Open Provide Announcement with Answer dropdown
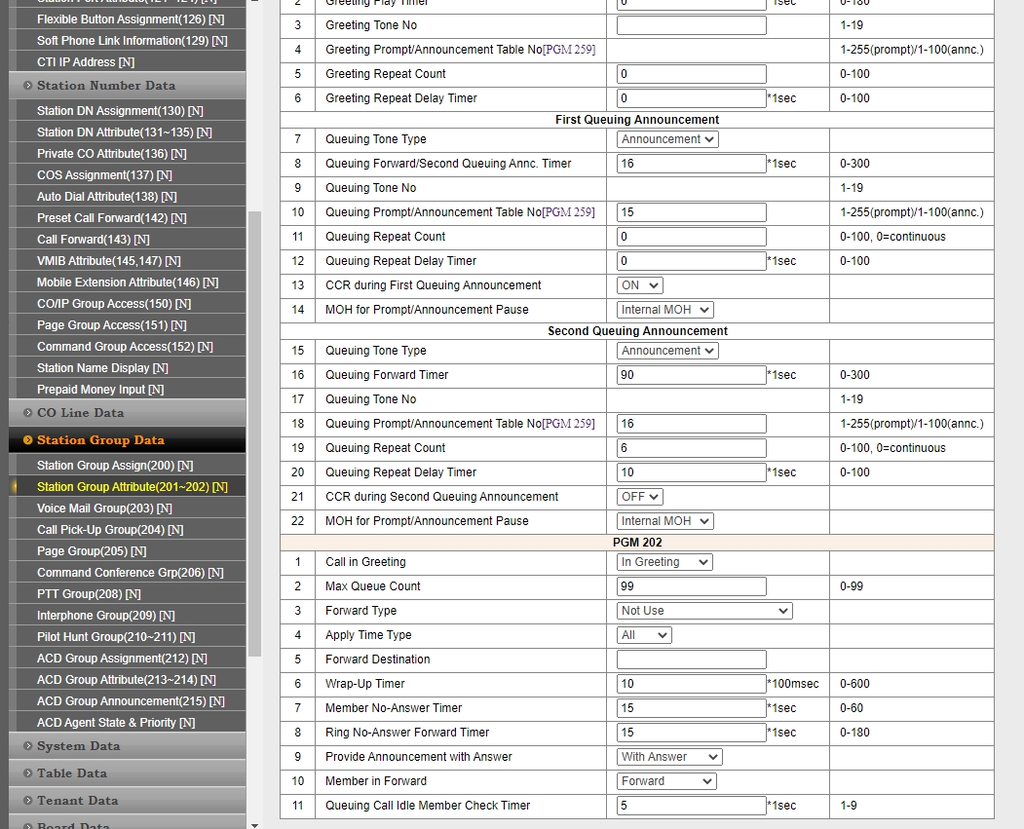This screenshot has height=829, width=1024. [x=669, y=757]
